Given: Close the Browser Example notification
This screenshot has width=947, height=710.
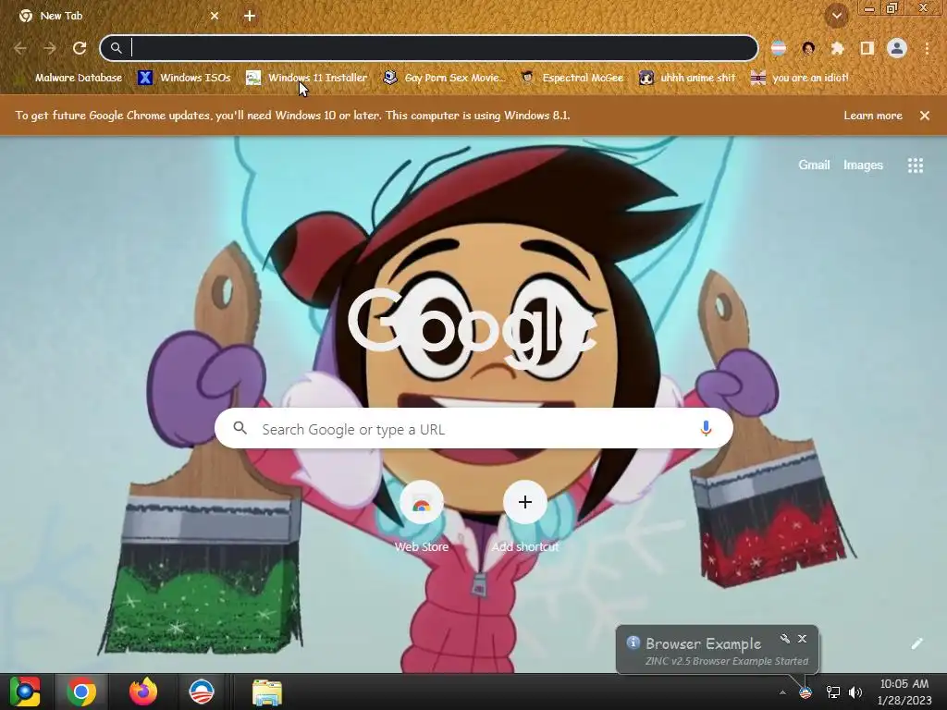Looking at the screenshot, I should click(802, 638).
